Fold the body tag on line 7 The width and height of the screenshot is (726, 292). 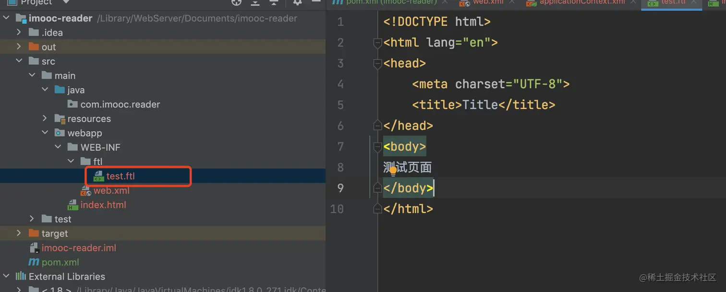click(x=378, y=147)
